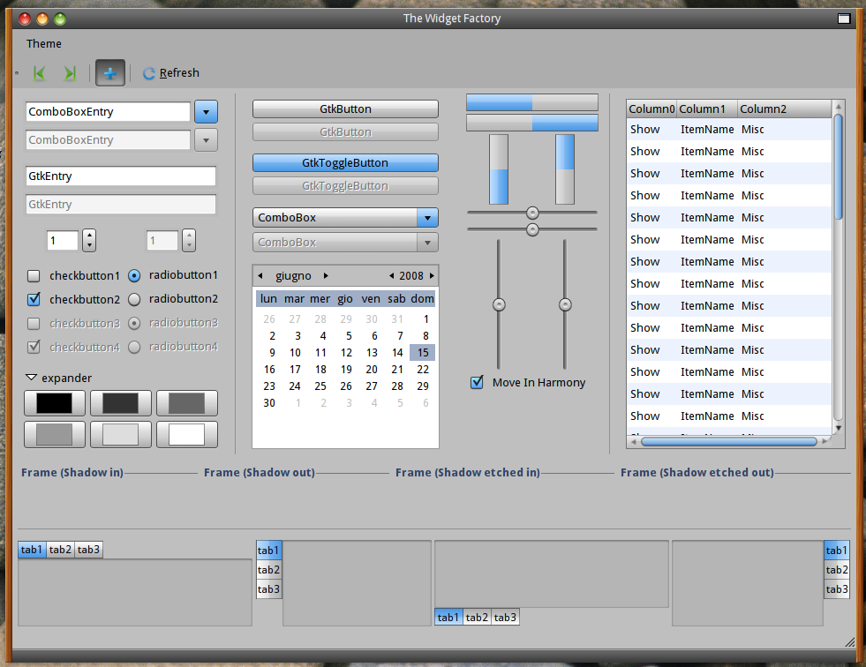Select radiobutton2
866x667 pixels.
pyautogui.click(x=134, y=299)
